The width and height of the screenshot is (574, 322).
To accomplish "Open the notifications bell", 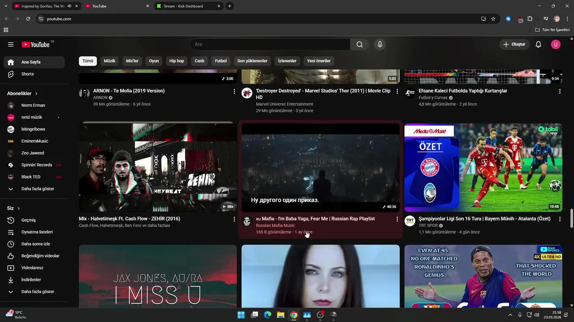I will 539,44.
